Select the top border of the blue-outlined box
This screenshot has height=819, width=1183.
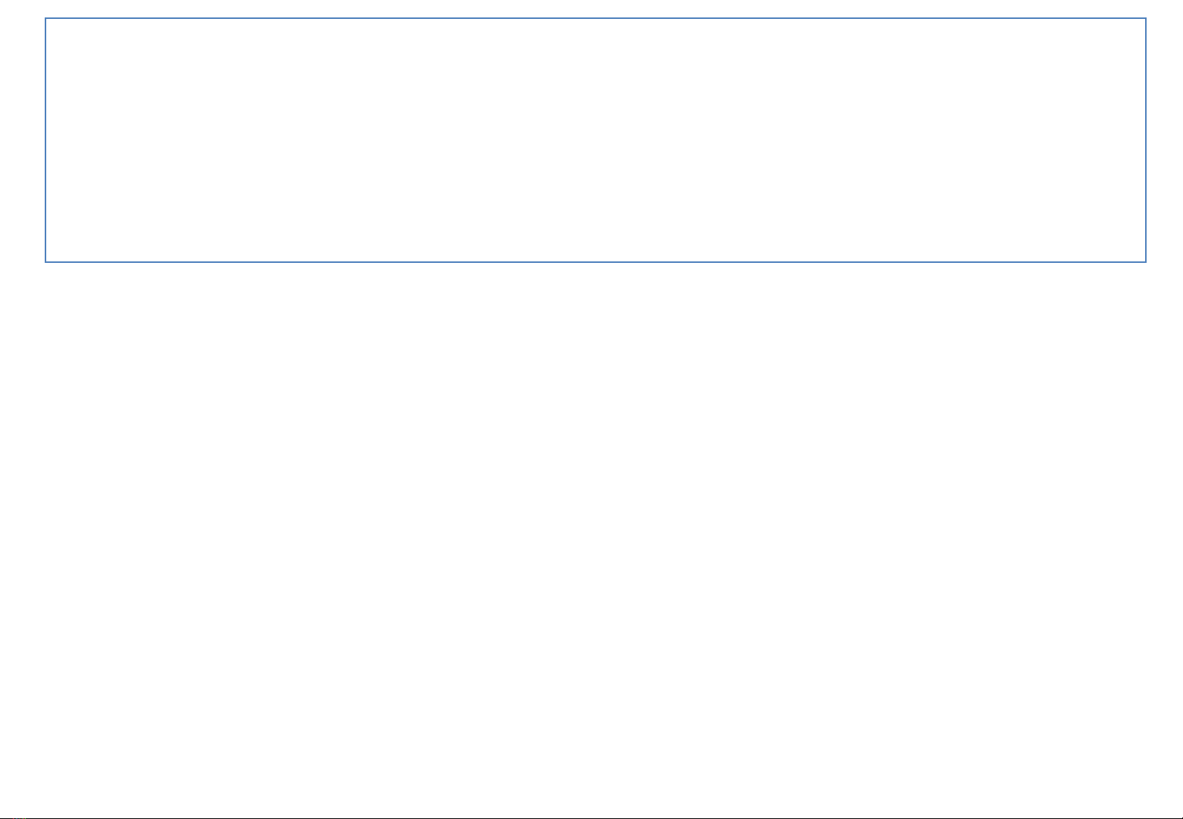pyautogui.click(x=595, y=19)
